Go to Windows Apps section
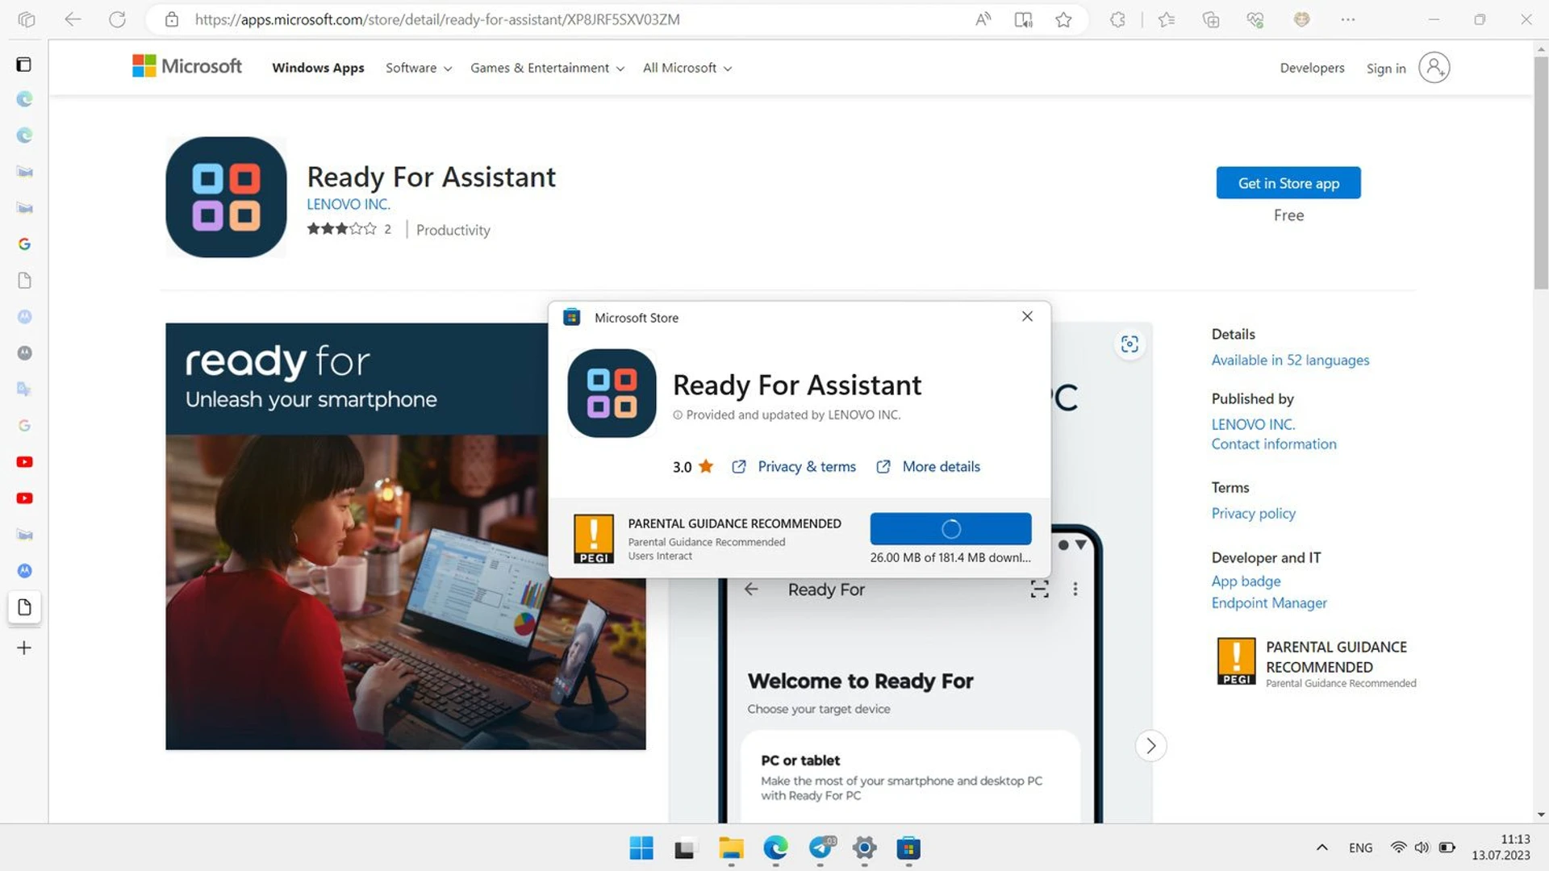Viewport: 1549px width, 871px height. [x=318, y=68]
